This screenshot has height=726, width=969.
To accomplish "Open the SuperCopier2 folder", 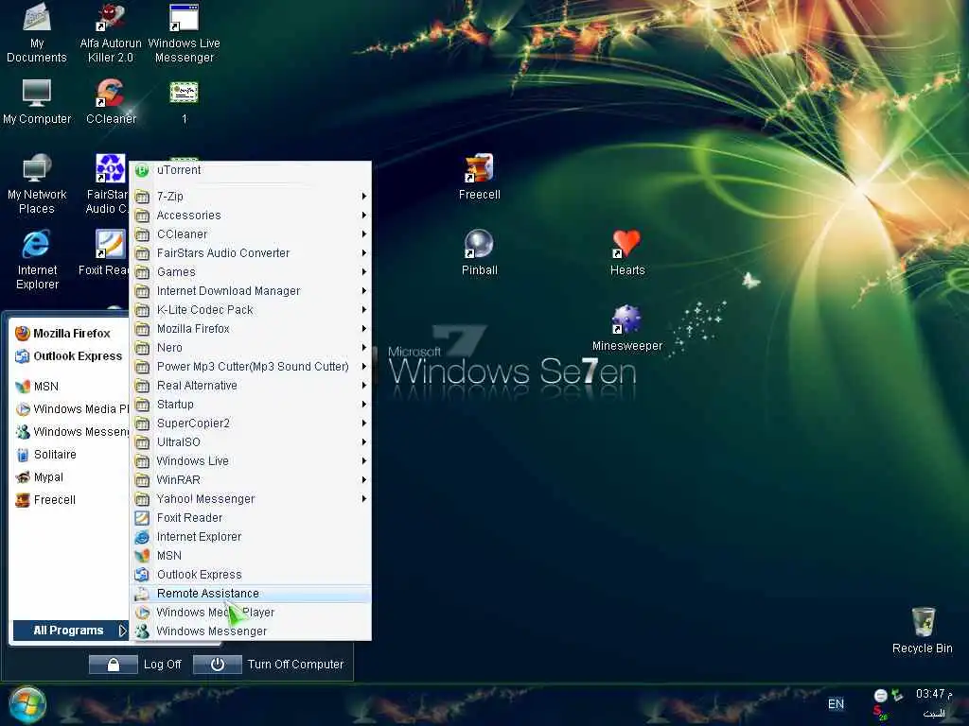I will click(252, 423).
